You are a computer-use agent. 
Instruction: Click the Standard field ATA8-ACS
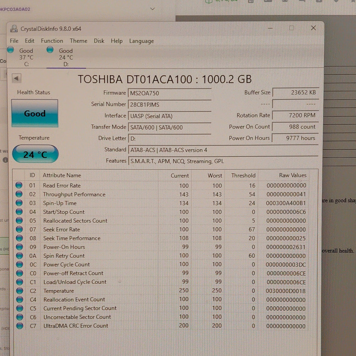[223, 150]
